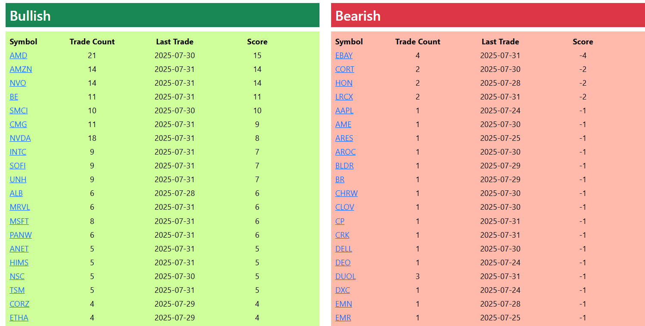Select the LRCX ticker link
Image resolution: width=645 pixels, height=326 pixels.
point(344,97)
